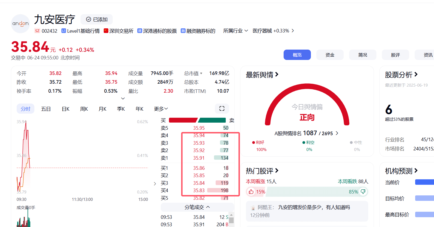Switch to the 简况 tab
Screen dimensions: 434x227
[363, 55]
